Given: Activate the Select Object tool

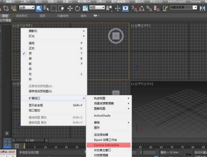Looking at the screenshot, I should (39, 8).
